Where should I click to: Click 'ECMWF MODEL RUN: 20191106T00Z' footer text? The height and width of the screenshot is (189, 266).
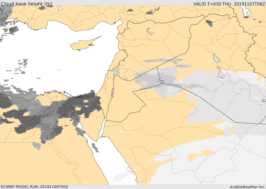(35, 187)
